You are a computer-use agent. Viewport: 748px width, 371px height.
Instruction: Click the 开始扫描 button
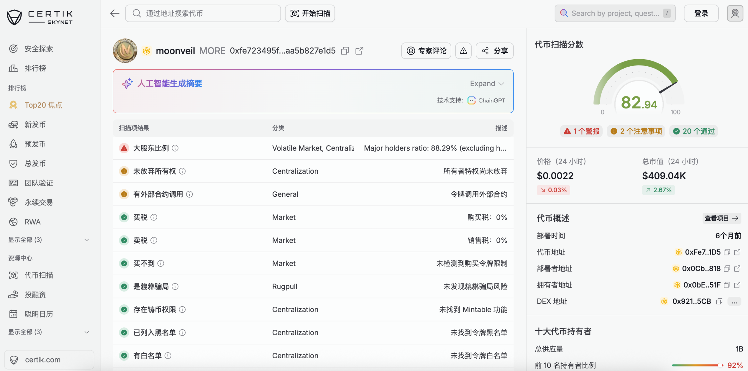click(310, 13)
